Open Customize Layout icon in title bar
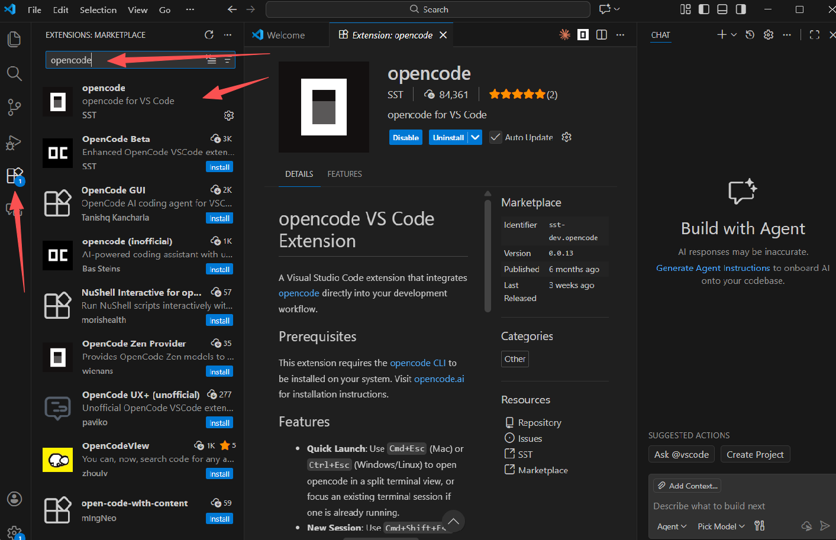836x540 pixels. 686,9
